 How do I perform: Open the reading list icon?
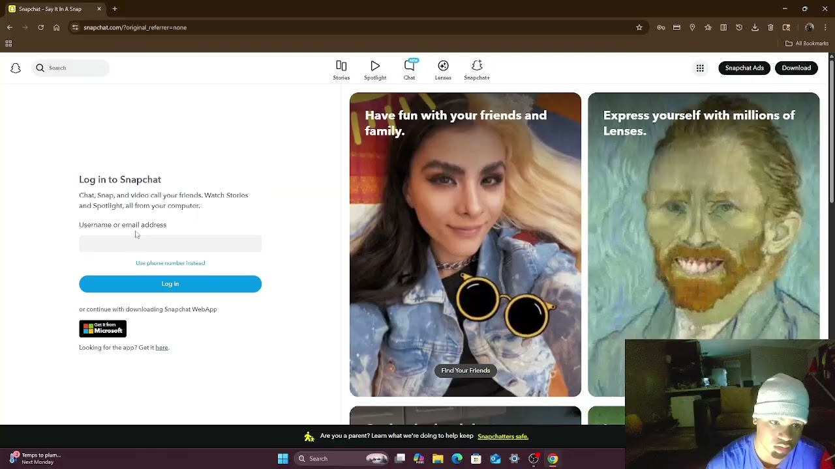723,27
